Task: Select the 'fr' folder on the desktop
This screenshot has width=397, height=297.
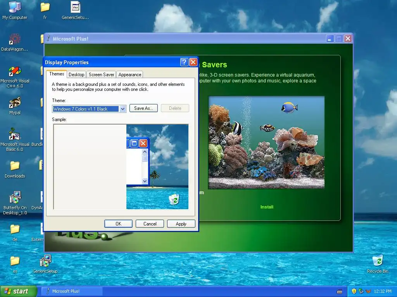Action: [x=45, y=10]
